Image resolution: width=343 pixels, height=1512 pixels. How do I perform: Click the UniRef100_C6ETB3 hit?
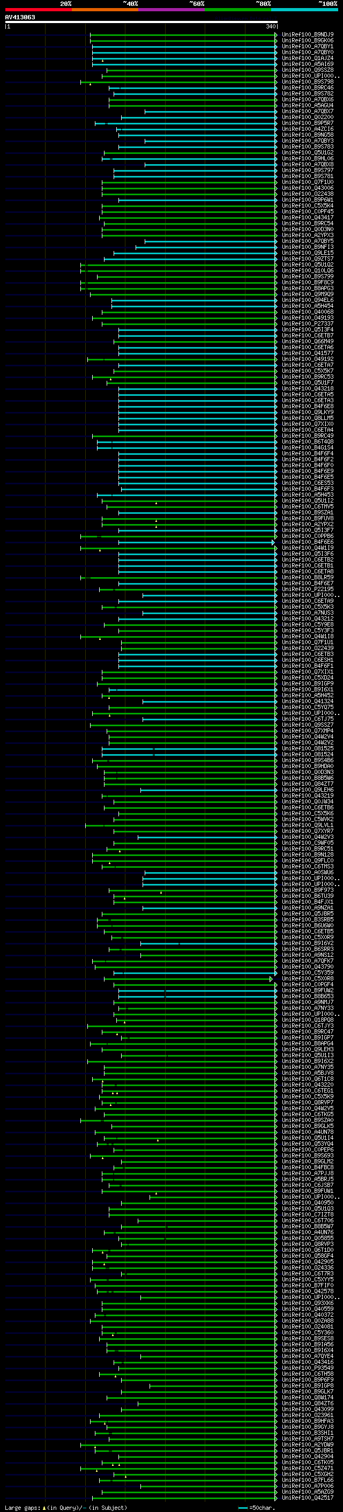307,654
